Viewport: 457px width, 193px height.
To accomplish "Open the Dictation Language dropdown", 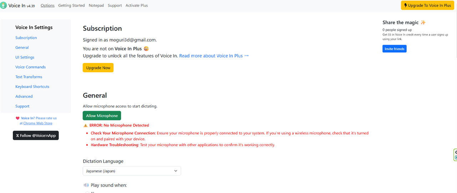I will (132, 171).
